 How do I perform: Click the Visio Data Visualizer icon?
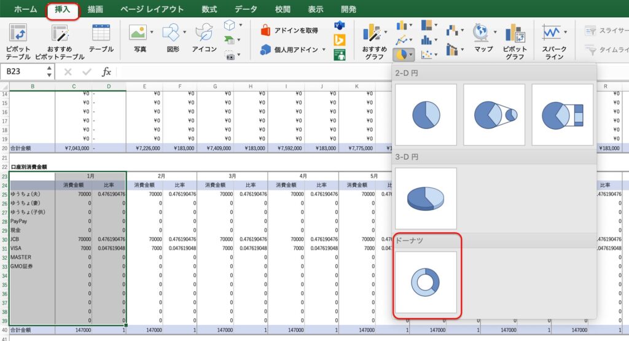click(340, 26)
